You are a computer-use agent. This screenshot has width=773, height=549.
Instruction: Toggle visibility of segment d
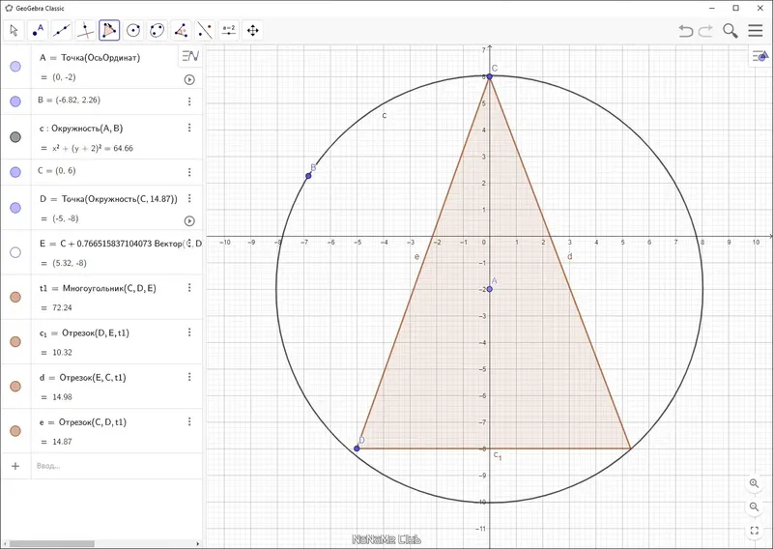pos(15,387)
